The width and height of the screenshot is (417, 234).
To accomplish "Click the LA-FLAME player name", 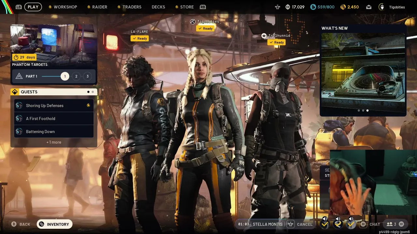I will tap(139, 32).
